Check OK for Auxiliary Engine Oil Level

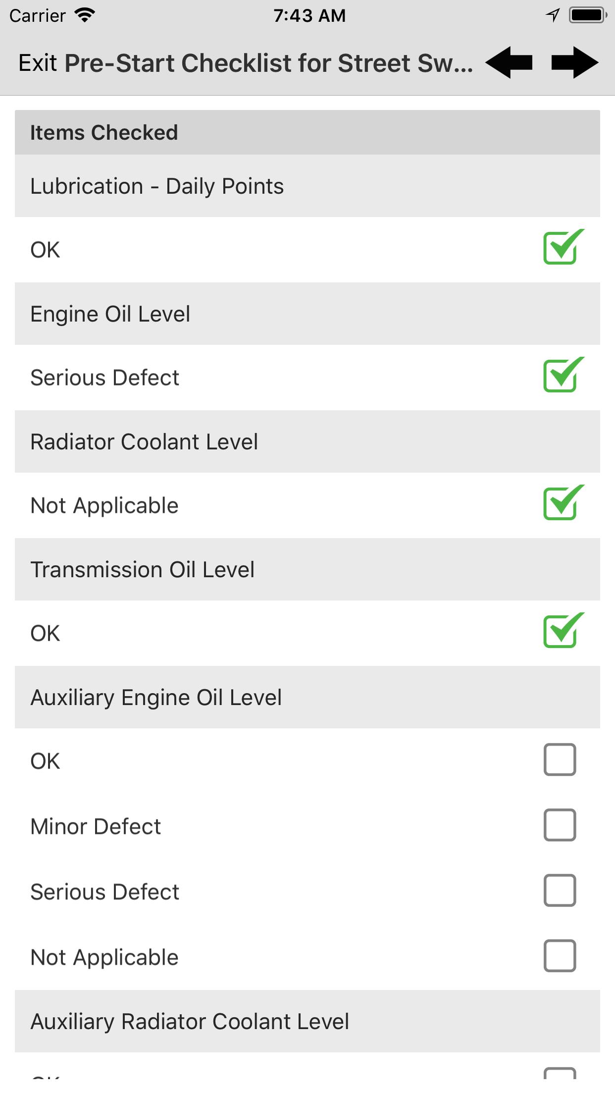[x=560, y=760]
